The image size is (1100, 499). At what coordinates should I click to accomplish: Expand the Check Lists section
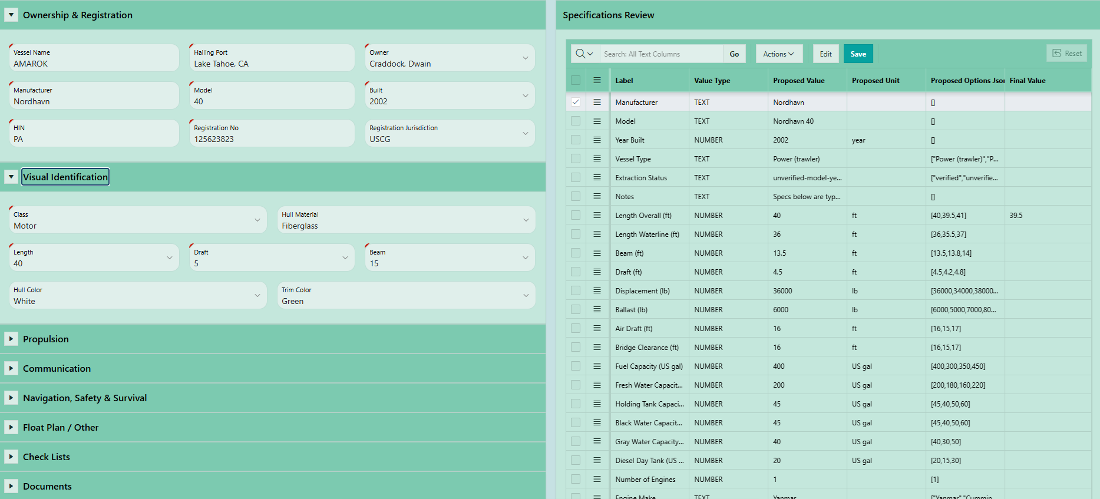tap(11, 457)
